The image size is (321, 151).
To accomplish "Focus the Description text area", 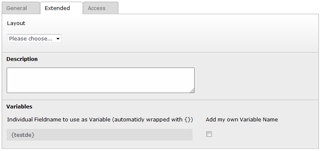I will click(100, 81).
